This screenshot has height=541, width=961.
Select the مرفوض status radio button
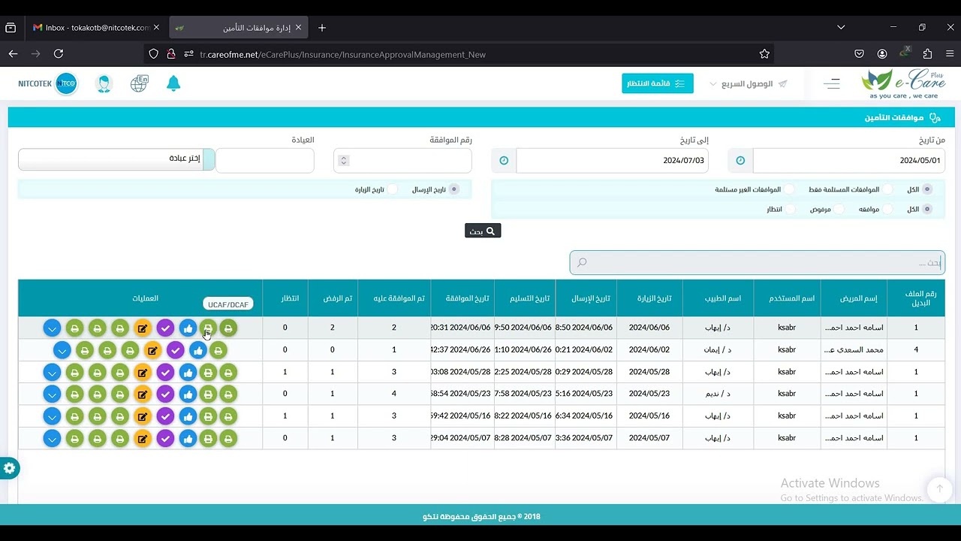[x=839, y=209]
